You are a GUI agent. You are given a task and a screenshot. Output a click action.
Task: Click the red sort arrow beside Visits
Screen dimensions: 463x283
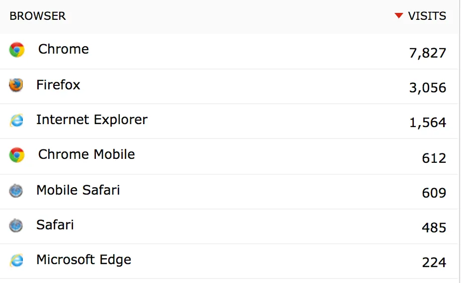pyautogui.click(x=398, y=16)
